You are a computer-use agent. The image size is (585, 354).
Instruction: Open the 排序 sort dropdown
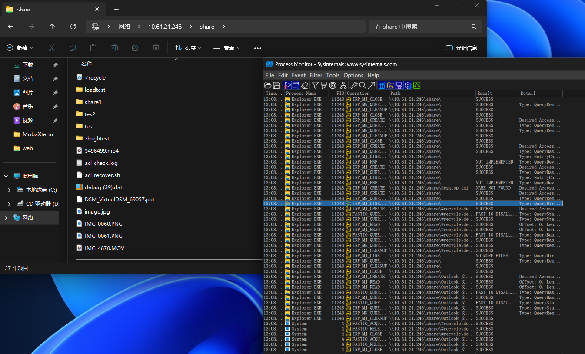click(x=188, y=48)
